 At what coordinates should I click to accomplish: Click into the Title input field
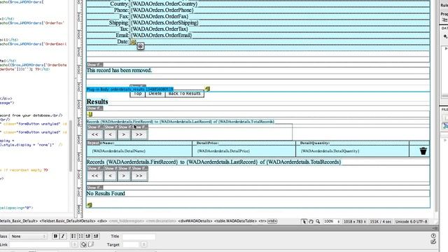click(x=139, y=237)
